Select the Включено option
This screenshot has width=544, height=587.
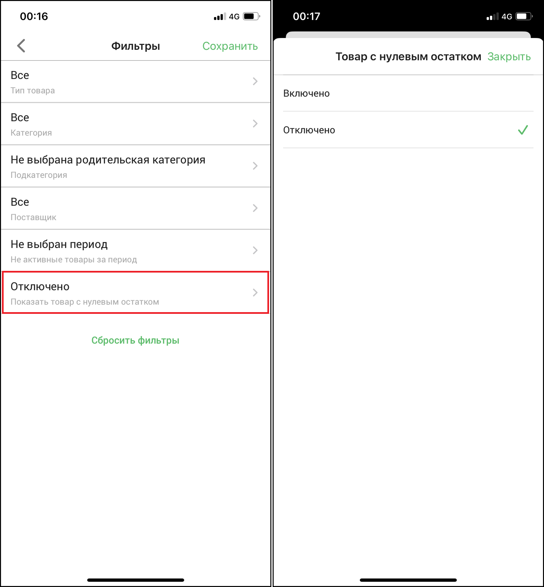pos(408,93)
